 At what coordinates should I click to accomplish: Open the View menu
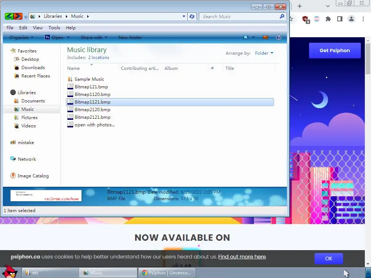[38, 28]
